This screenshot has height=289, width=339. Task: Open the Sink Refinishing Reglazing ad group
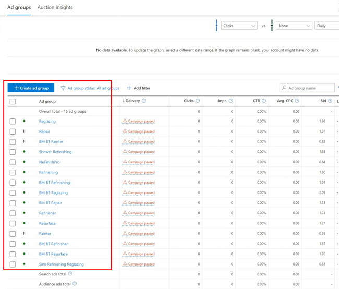pyautogui.click(x=62, y=264)
